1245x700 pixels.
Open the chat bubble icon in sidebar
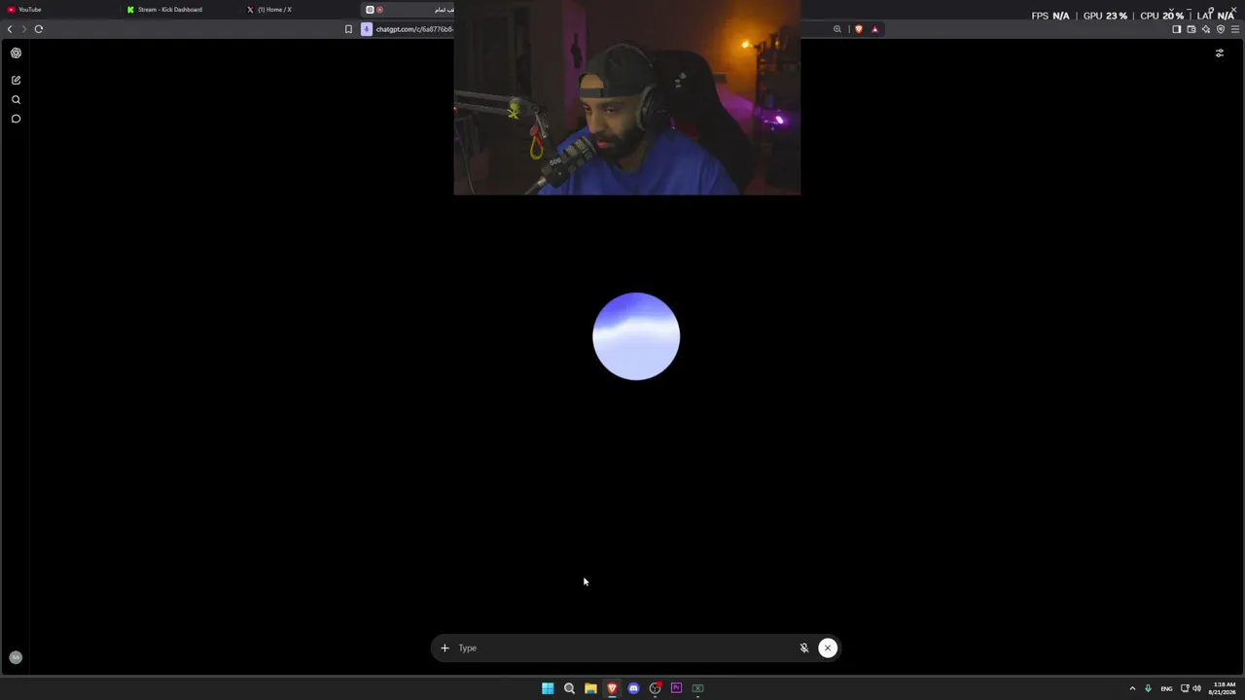[x=16, y=119]
